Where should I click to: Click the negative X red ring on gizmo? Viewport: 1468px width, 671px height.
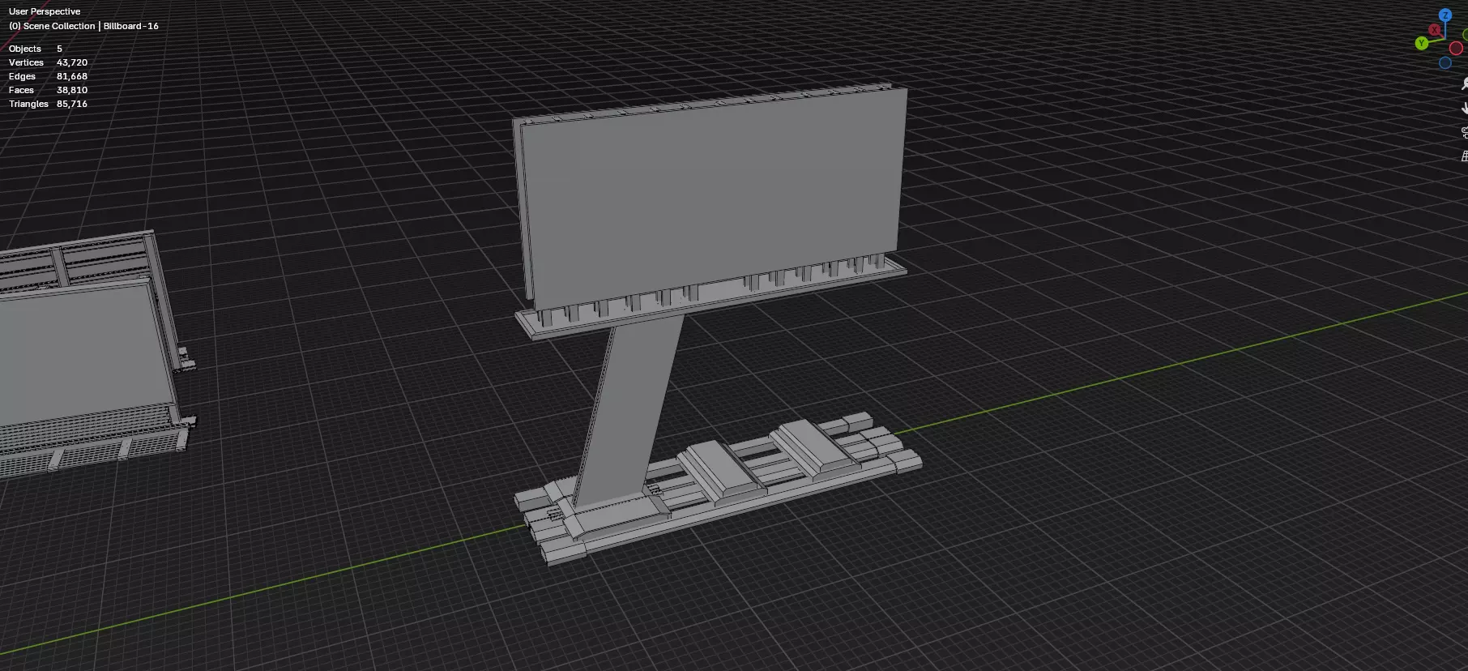tap(1456, 49)
